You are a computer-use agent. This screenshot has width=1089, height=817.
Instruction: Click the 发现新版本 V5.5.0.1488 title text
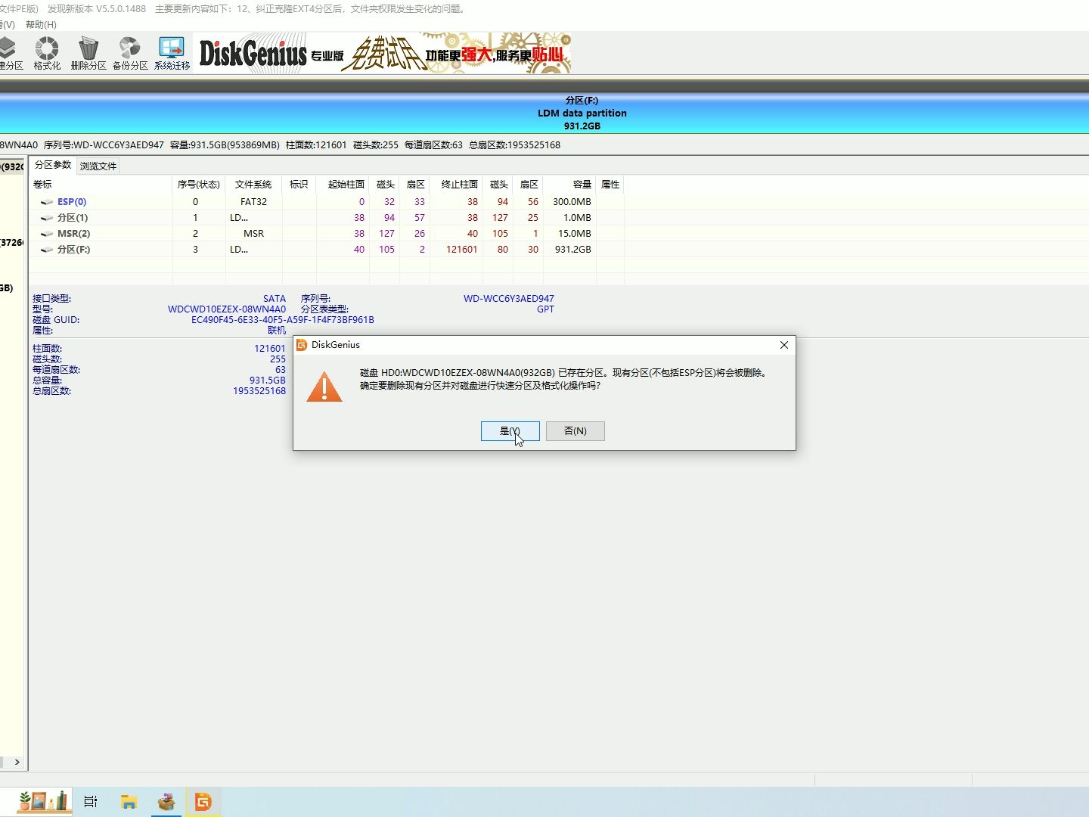pos(97,9)
